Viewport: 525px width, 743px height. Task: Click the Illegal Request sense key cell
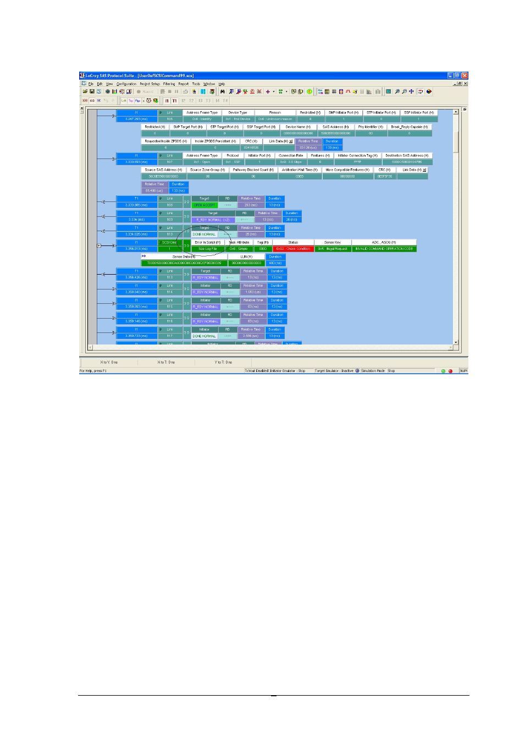(x=333, y=249)
